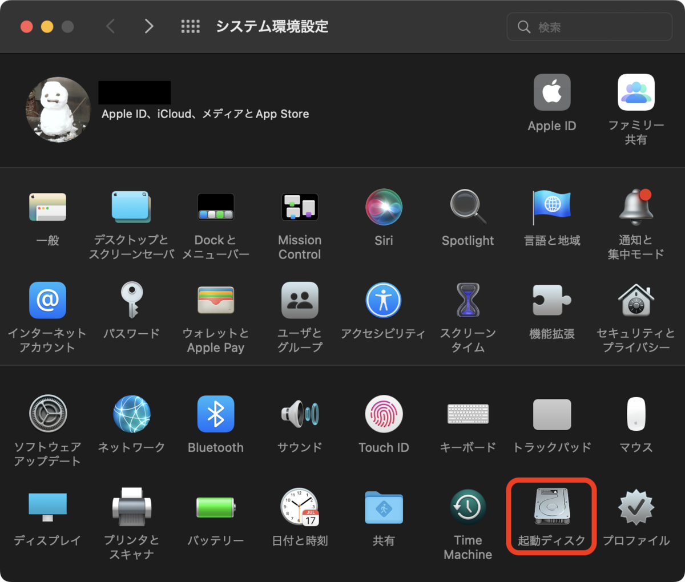Open Bluetooth preferences
This screenshot has width=685, height=582.
click(216, 414)
